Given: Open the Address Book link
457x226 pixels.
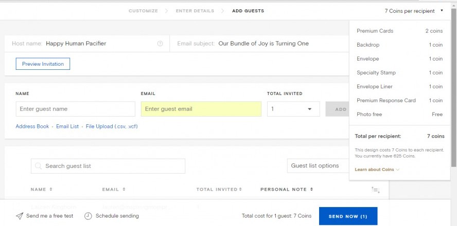Looking at the screenshot, I should point(32,126).
